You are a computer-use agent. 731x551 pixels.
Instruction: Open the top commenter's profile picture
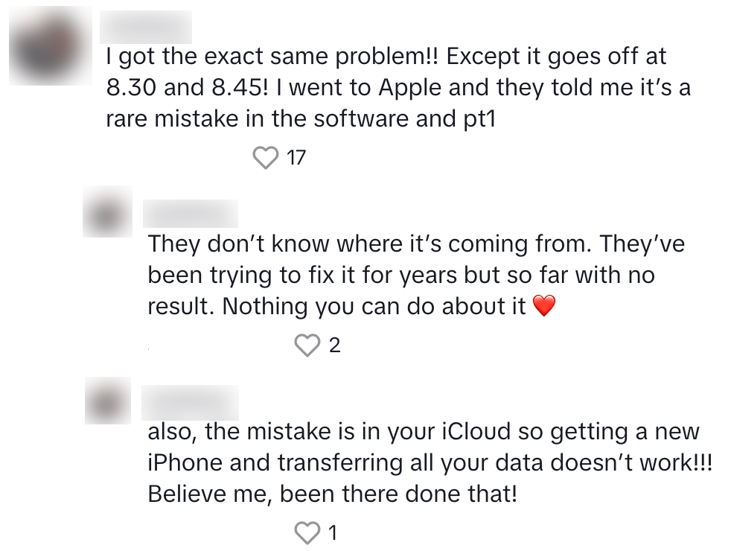point(49,43)
